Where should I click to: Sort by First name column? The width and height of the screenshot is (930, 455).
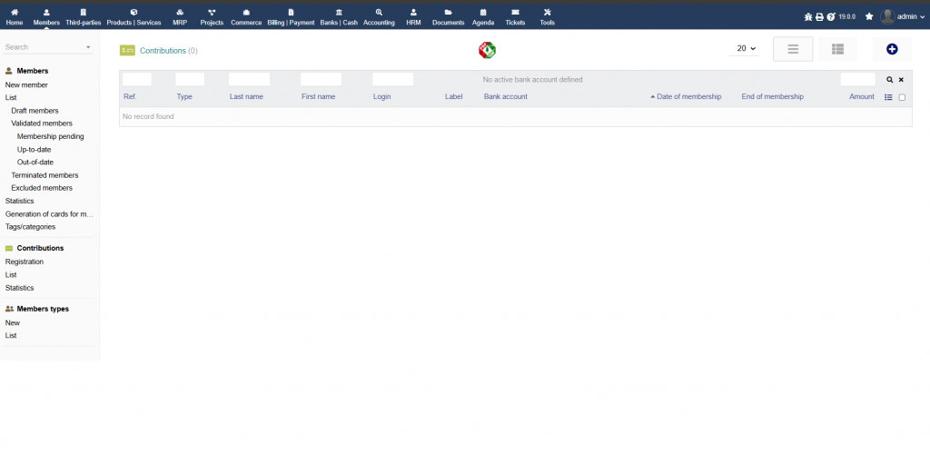coord(319,96)
